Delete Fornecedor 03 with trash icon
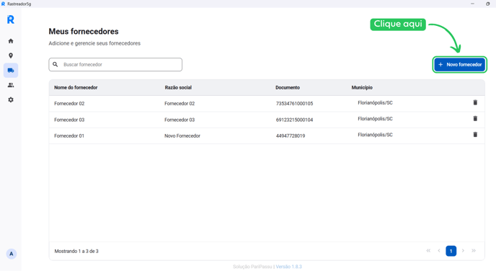This screenshot has height=279, width=496. coord(475,119)
